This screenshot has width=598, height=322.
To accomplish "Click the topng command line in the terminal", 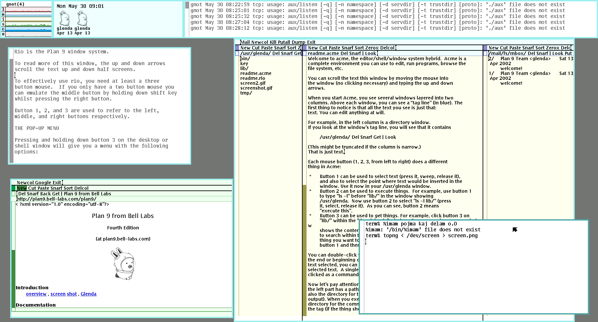I will 422,236.
